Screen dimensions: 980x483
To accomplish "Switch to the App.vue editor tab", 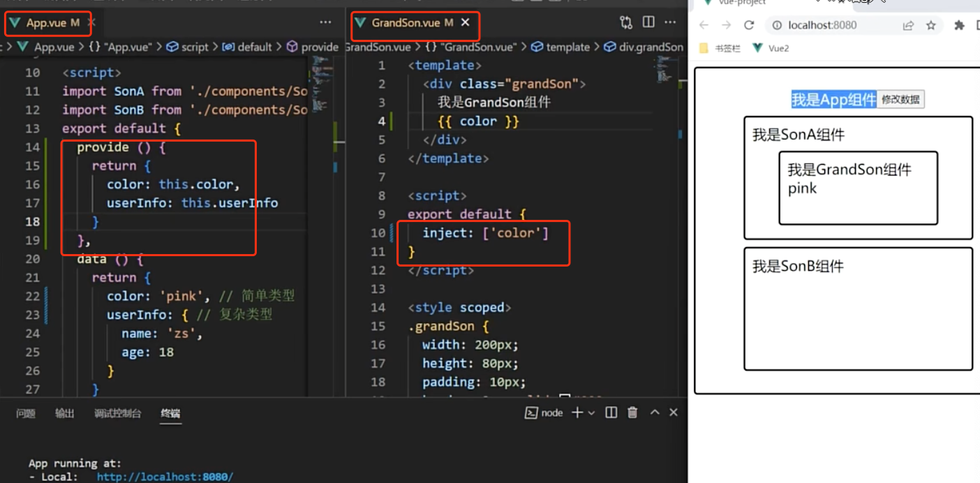I will tap(47, 23).
